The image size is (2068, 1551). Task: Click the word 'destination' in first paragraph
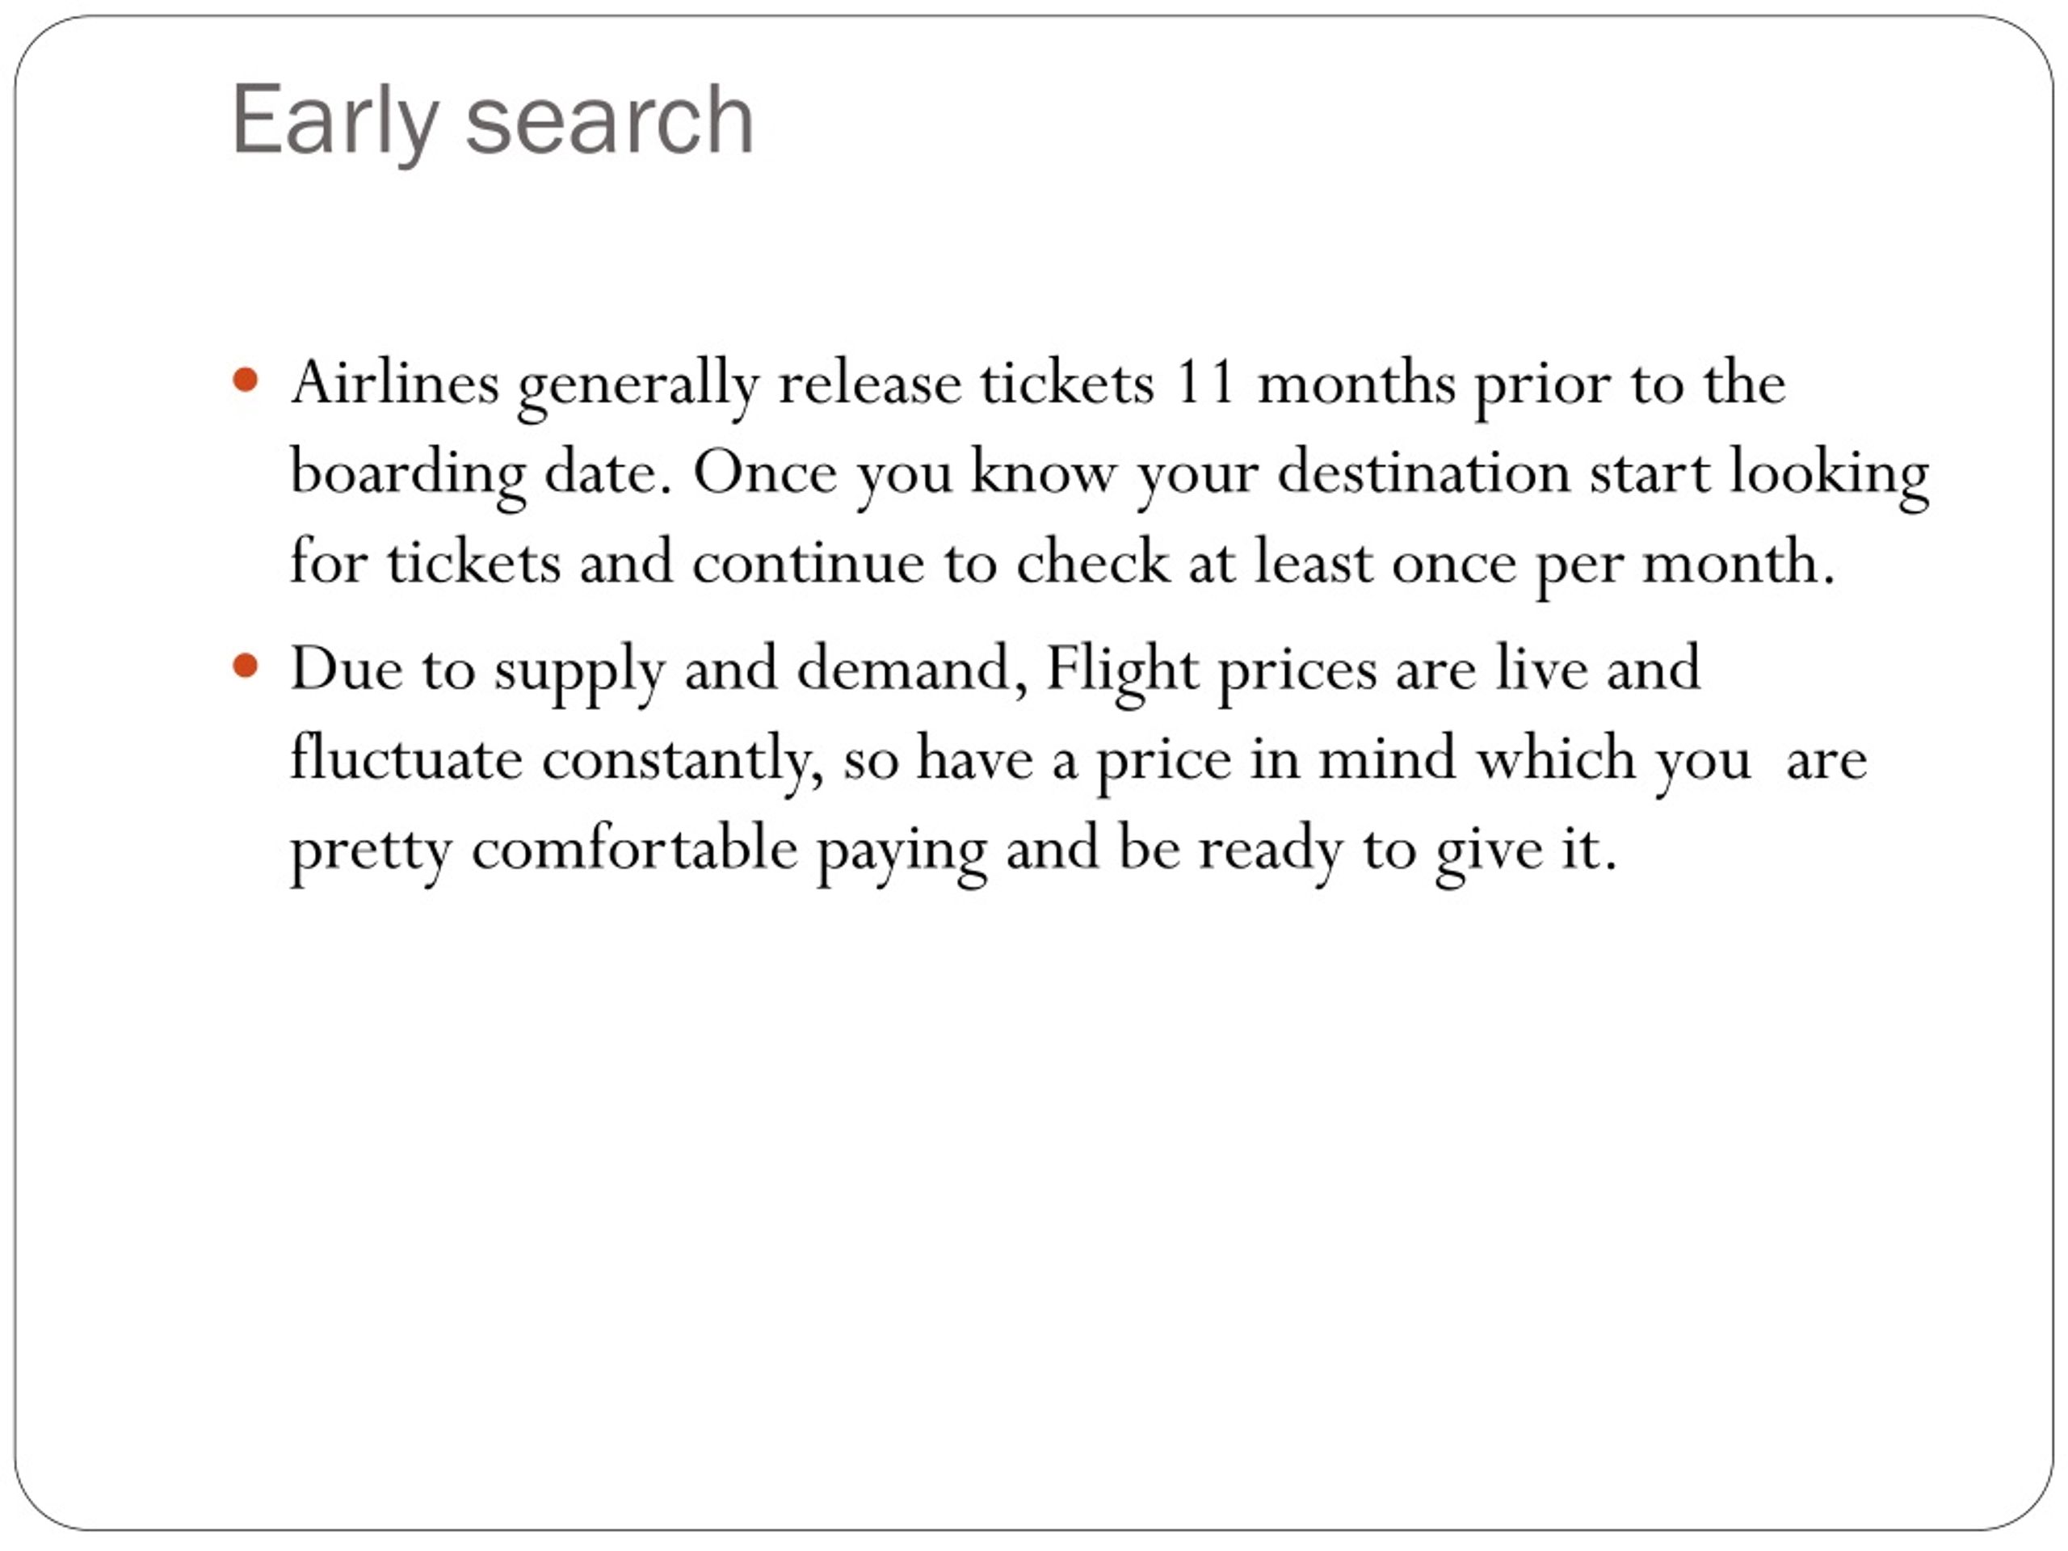1423,471
